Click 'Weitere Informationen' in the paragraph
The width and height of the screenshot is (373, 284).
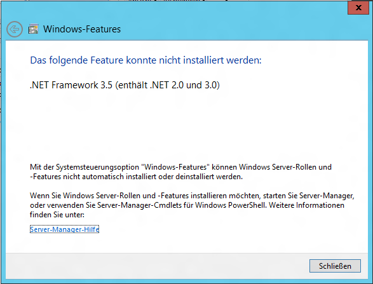pyautogui.click(x=306, y=205)
